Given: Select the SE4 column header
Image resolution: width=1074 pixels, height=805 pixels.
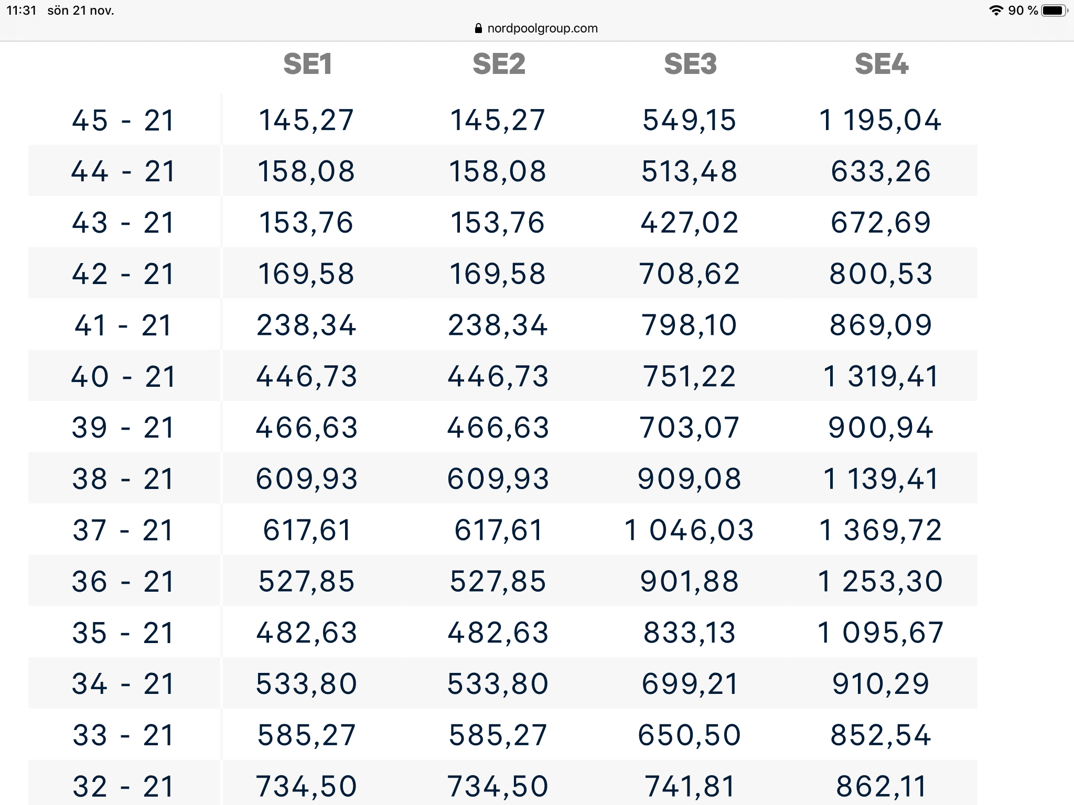Looking at the screenshot, I should [882, 64].
